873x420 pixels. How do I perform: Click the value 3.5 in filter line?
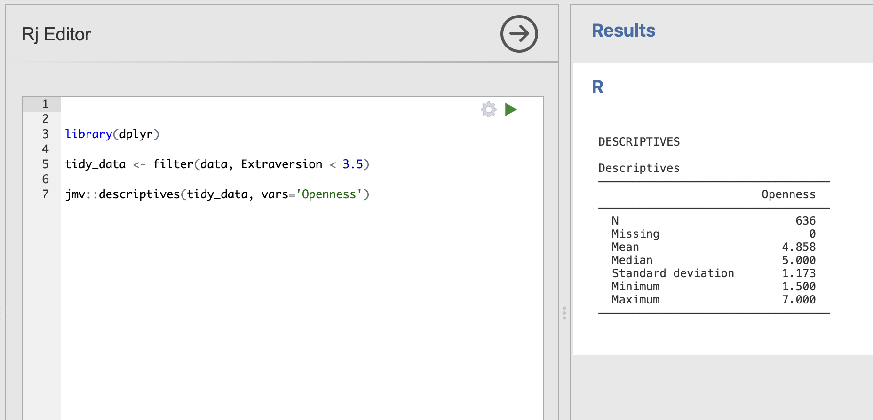353,164
